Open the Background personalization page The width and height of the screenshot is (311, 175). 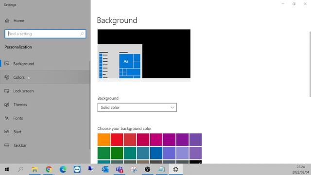tap(45, 64)
